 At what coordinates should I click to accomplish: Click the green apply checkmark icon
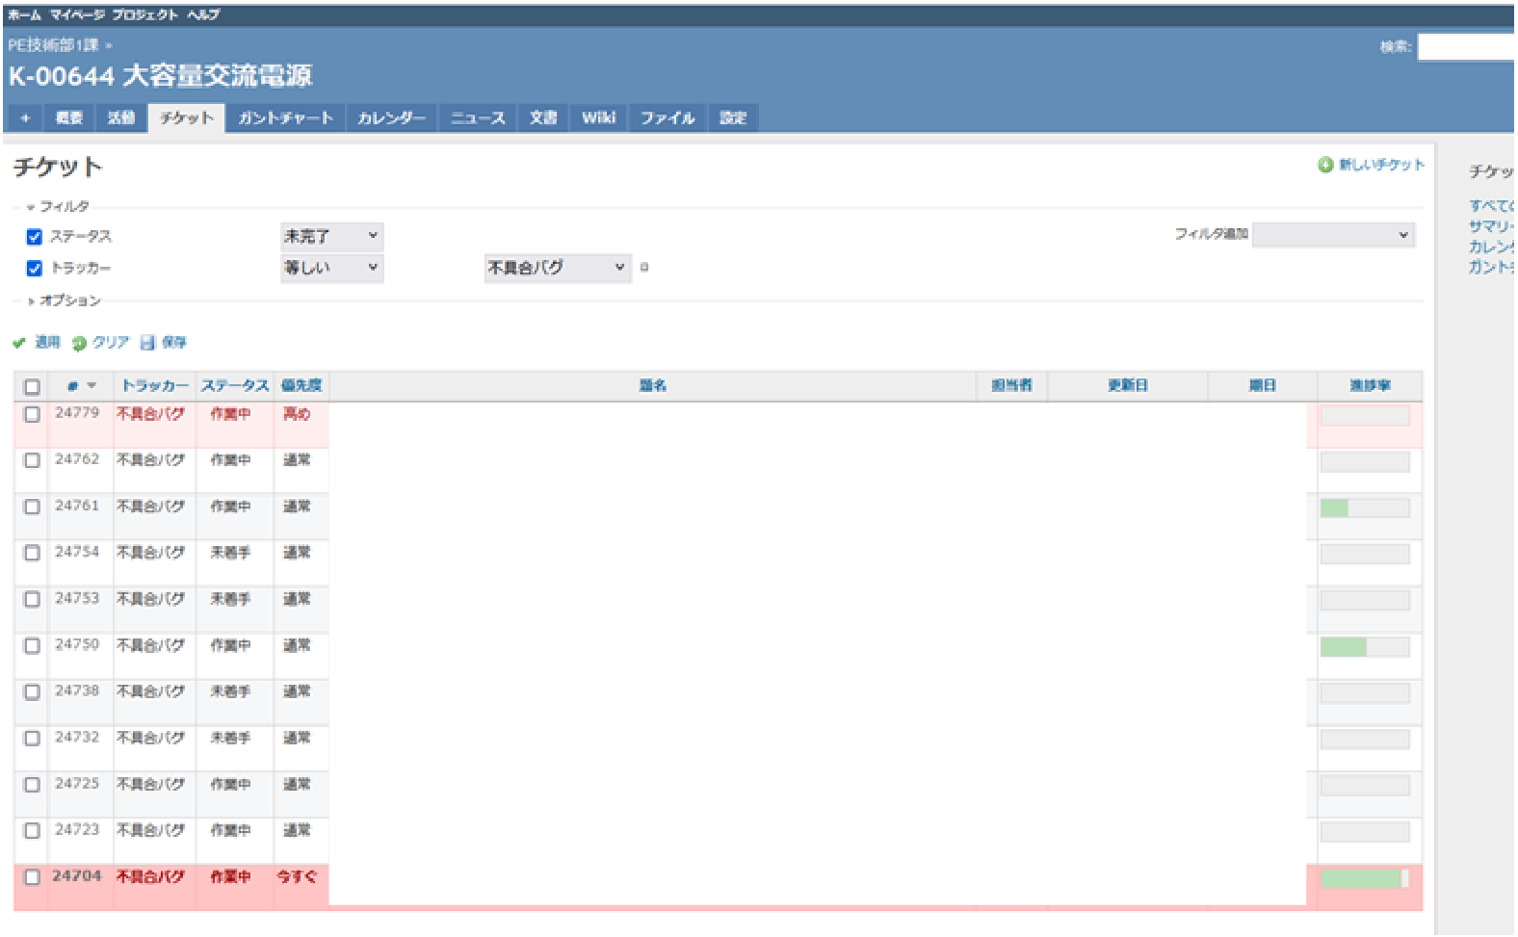click(x=19, y=343)
